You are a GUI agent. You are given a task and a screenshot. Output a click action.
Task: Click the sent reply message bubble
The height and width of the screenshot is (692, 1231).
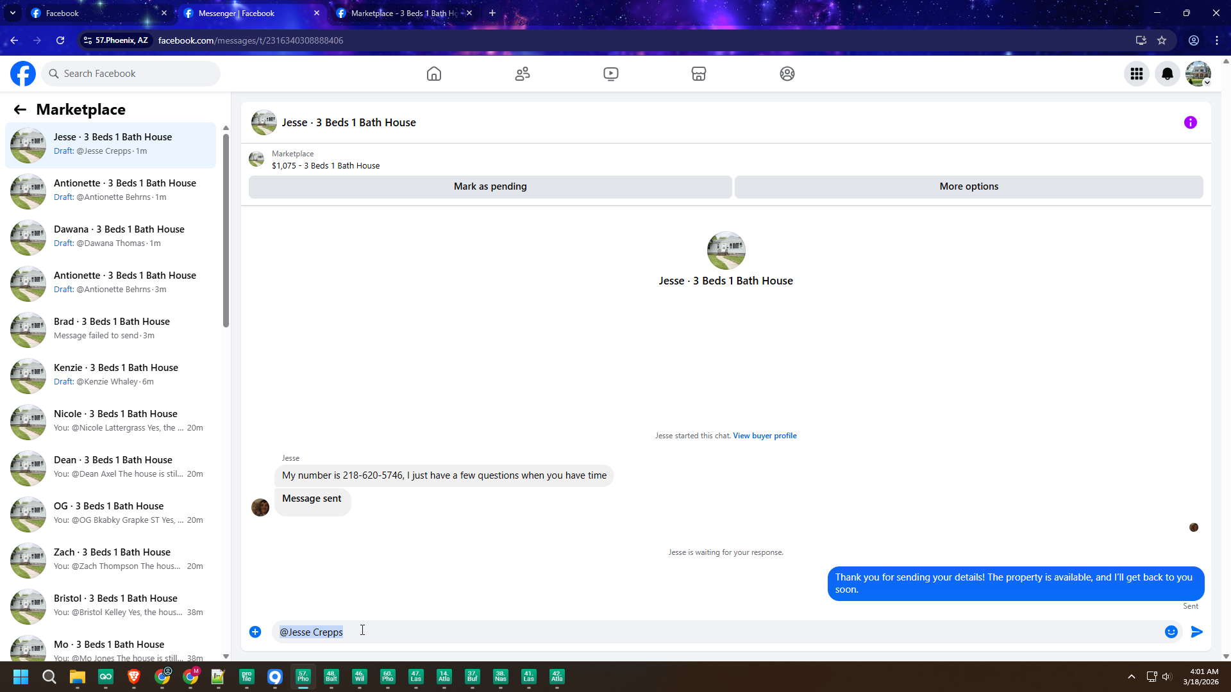[x=1016, y=584]
